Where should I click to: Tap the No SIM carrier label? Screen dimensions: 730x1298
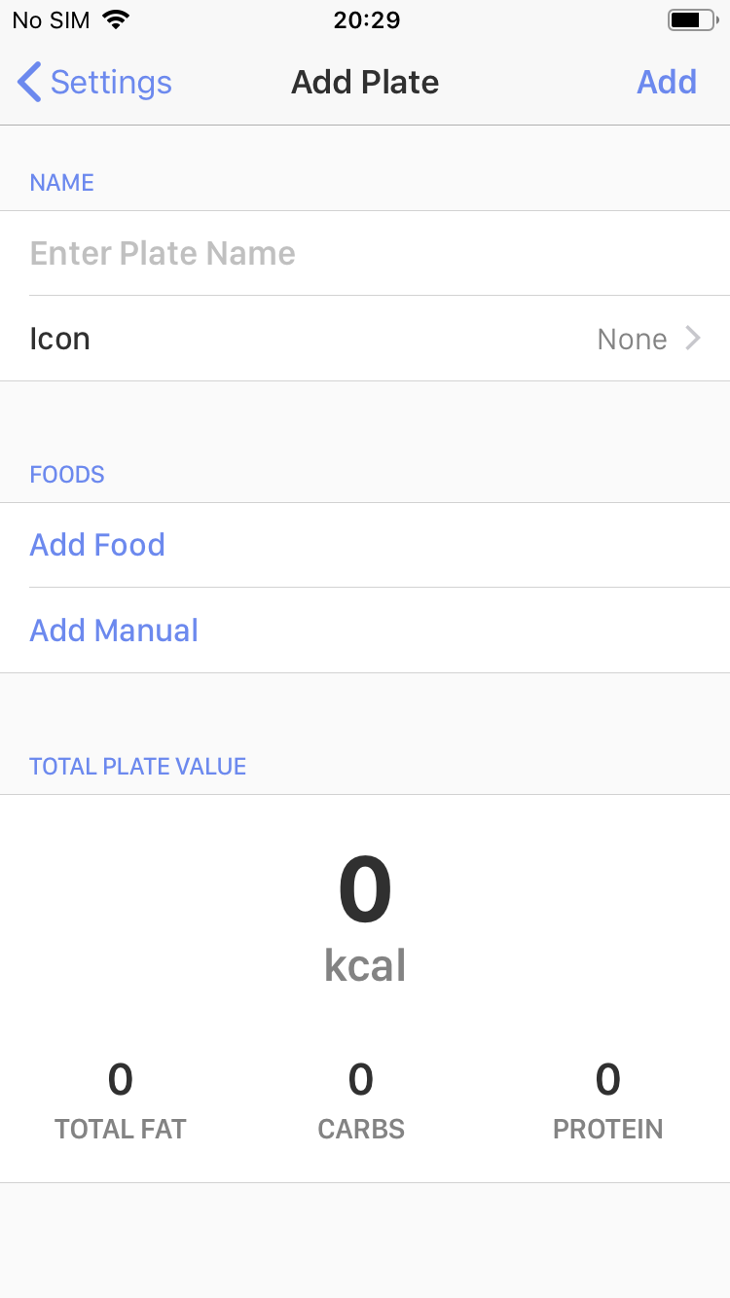(51, 19)
